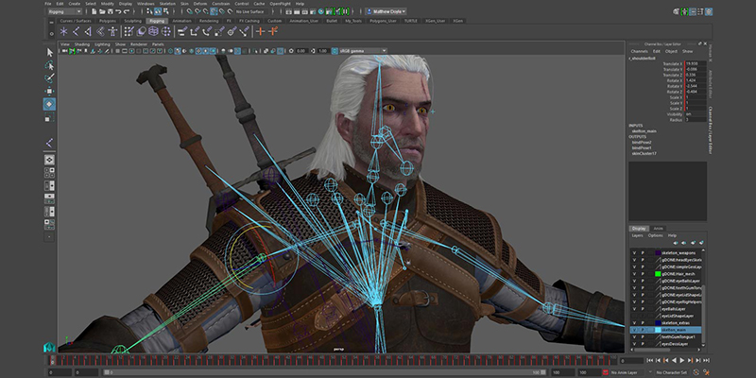Open the Channels menu in the Channel Box

640,51
